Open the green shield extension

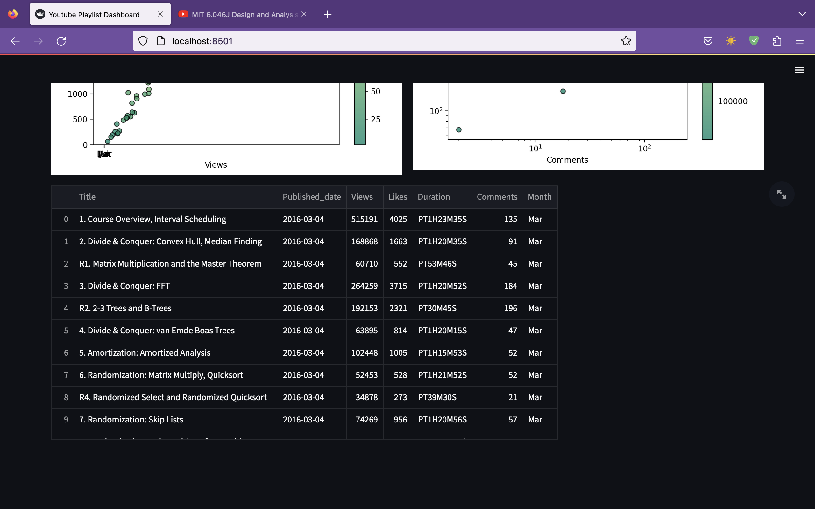tap(753, 41)
